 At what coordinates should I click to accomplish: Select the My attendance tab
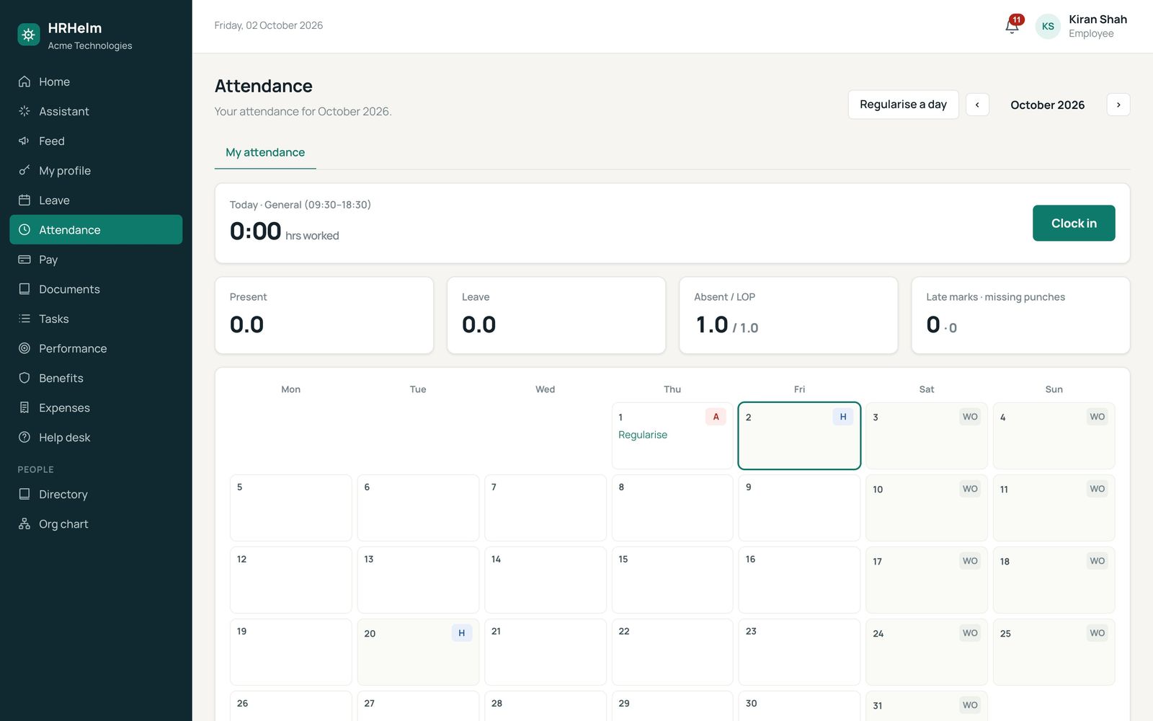(265, 152)
